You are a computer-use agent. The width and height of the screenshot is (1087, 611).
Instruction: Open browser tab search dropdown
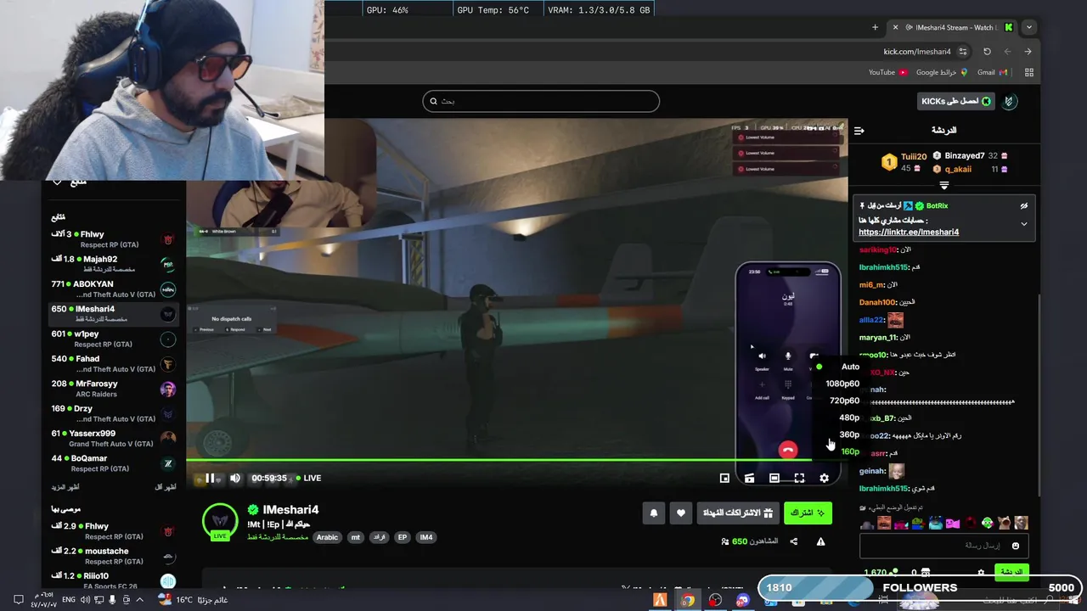pos(1028,27)
